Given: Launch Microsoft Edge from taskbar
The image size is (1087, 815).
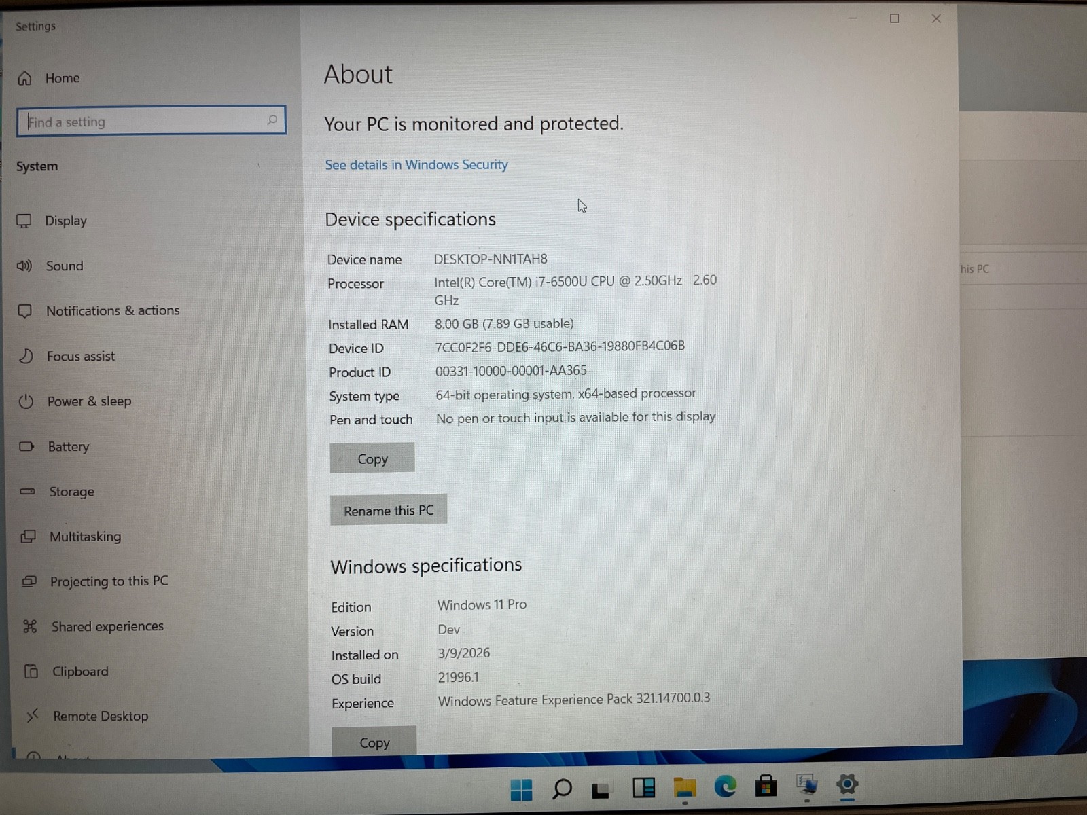Looking at the screenshot, I should click(x=726, y=786).
